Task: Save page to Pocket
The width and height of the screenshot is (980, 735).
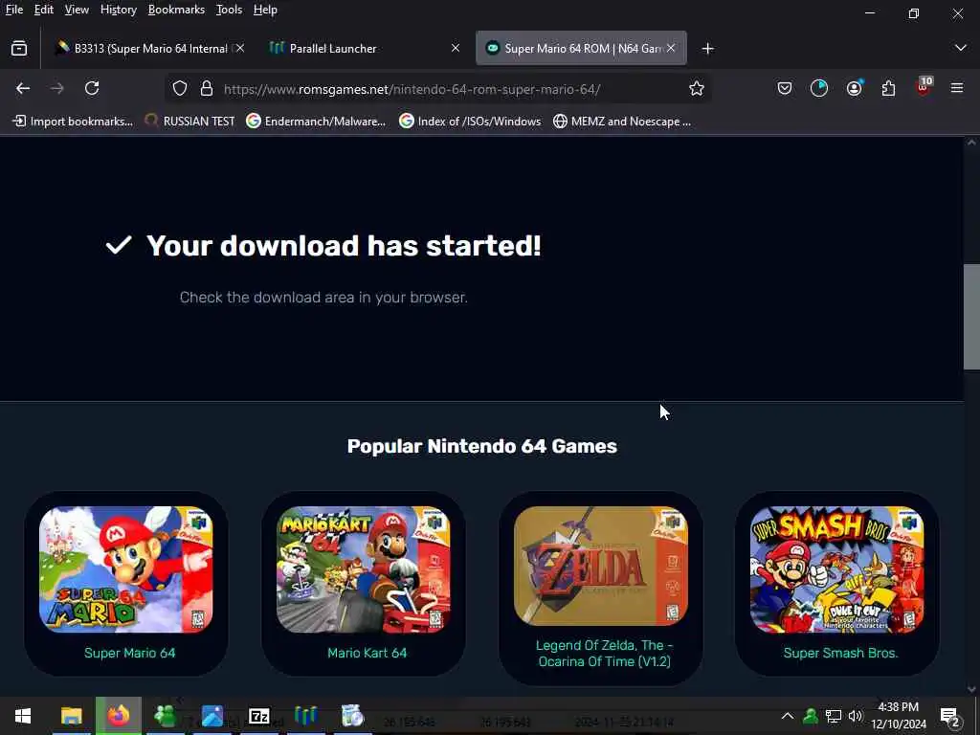Action: coord(785,89)
